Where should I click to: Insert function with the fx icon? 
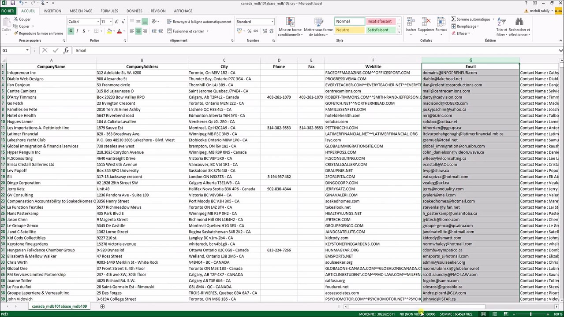tap(66, 51)
